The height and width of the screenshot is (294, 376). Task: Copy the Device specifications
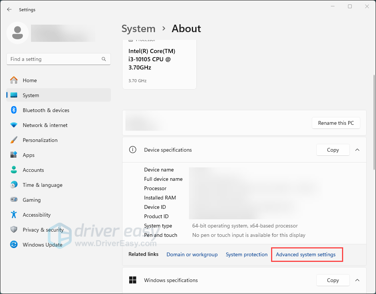(333, 150)
